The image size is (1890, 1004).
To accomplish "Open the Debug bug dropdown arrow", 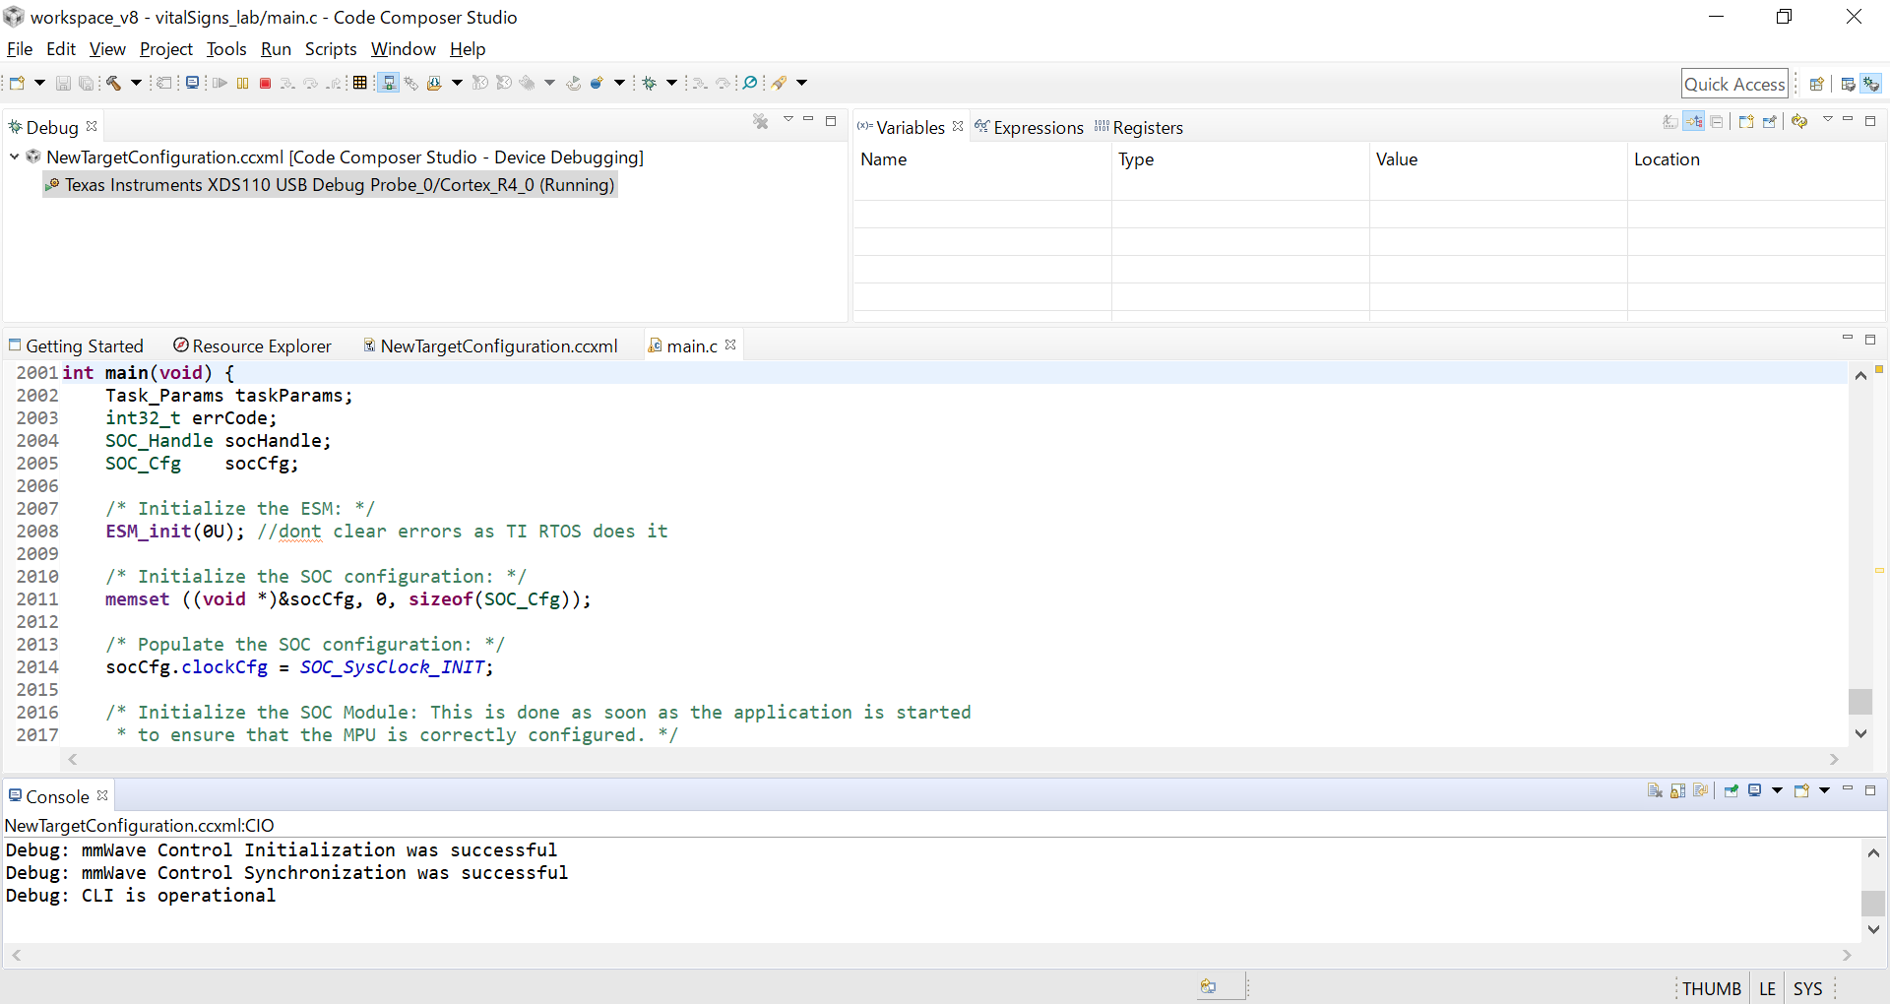I will (x=671, y=83).
